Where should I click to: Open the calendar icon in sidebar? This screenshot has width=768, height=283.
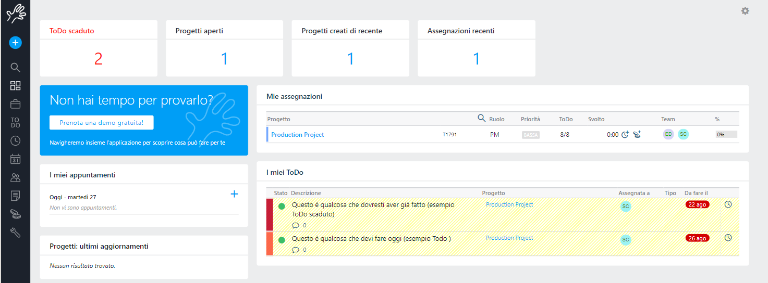15,159
